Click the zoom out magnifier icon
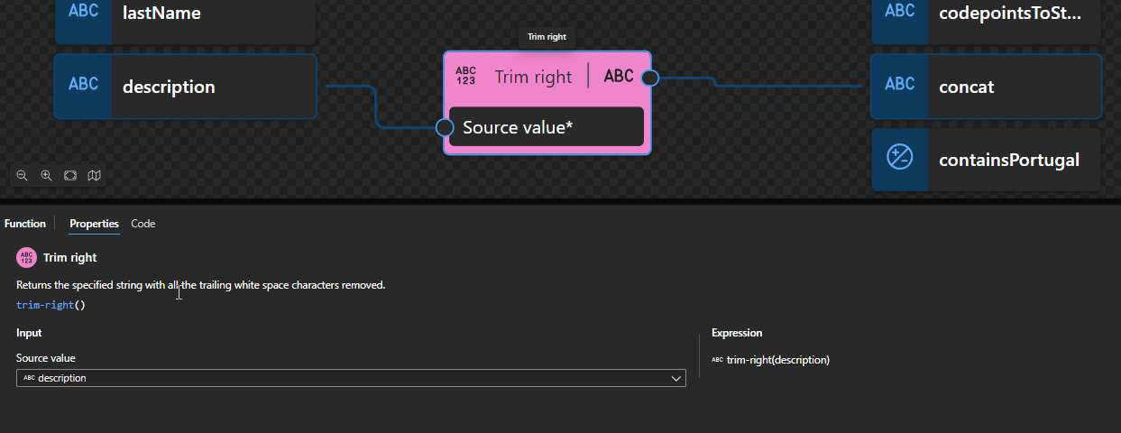This screenshot has width=1121, height=433. pos(23,176)
